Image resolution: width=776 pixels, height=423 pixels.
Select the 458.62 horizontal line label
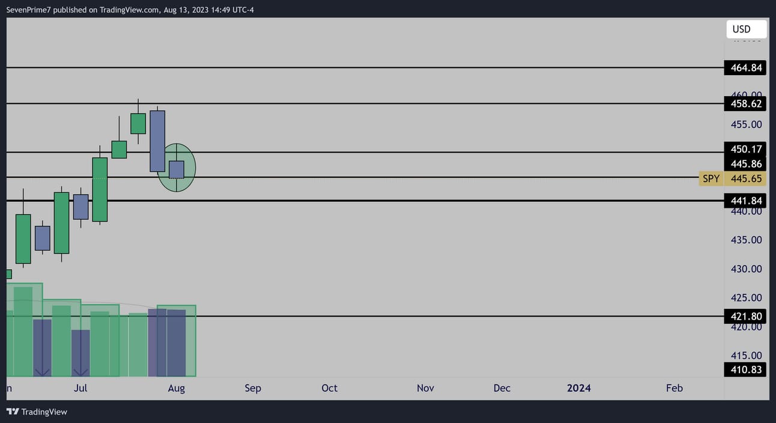747,104
